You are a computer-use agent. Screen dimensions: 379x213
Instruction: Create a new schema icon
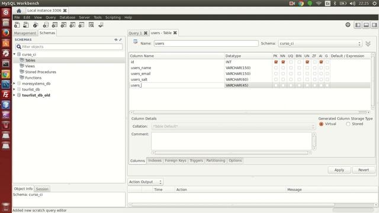[x=46, y=25]
